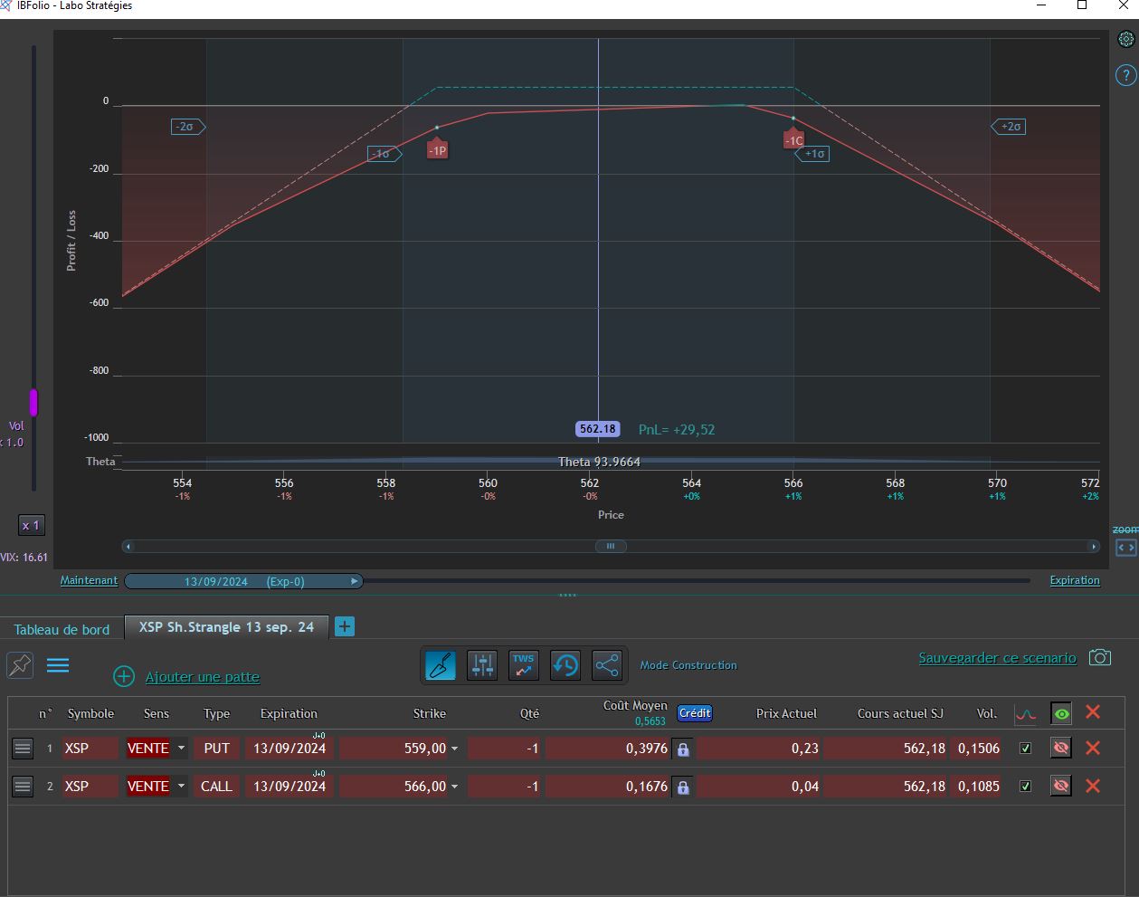Click the 13/09/2024 date slider handle
This screenshot has width=1139, height=897.
(x=243, y=581)
